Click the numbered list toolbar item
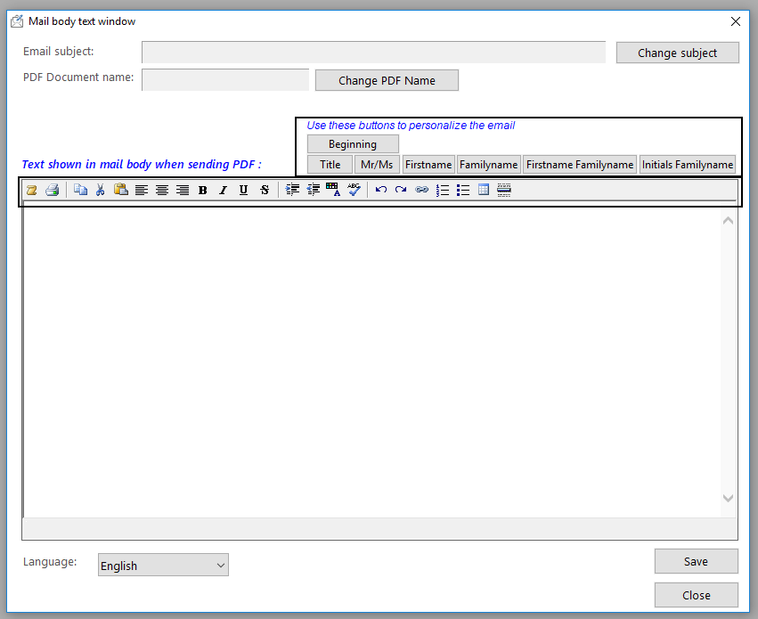This screenshot has height=619, width=758. coord(443,190)
